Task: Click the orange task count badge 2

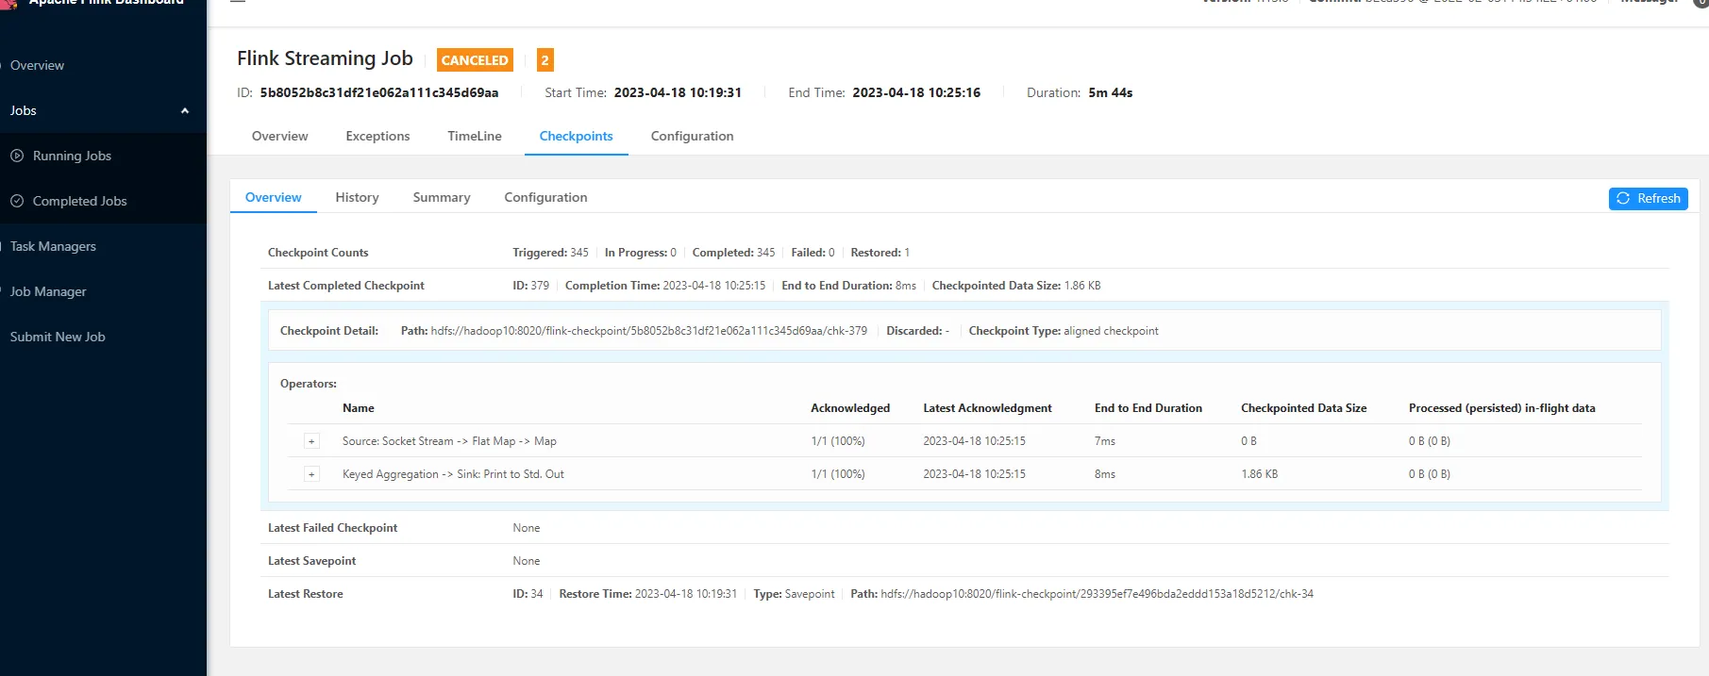Action: coord(545,59)
